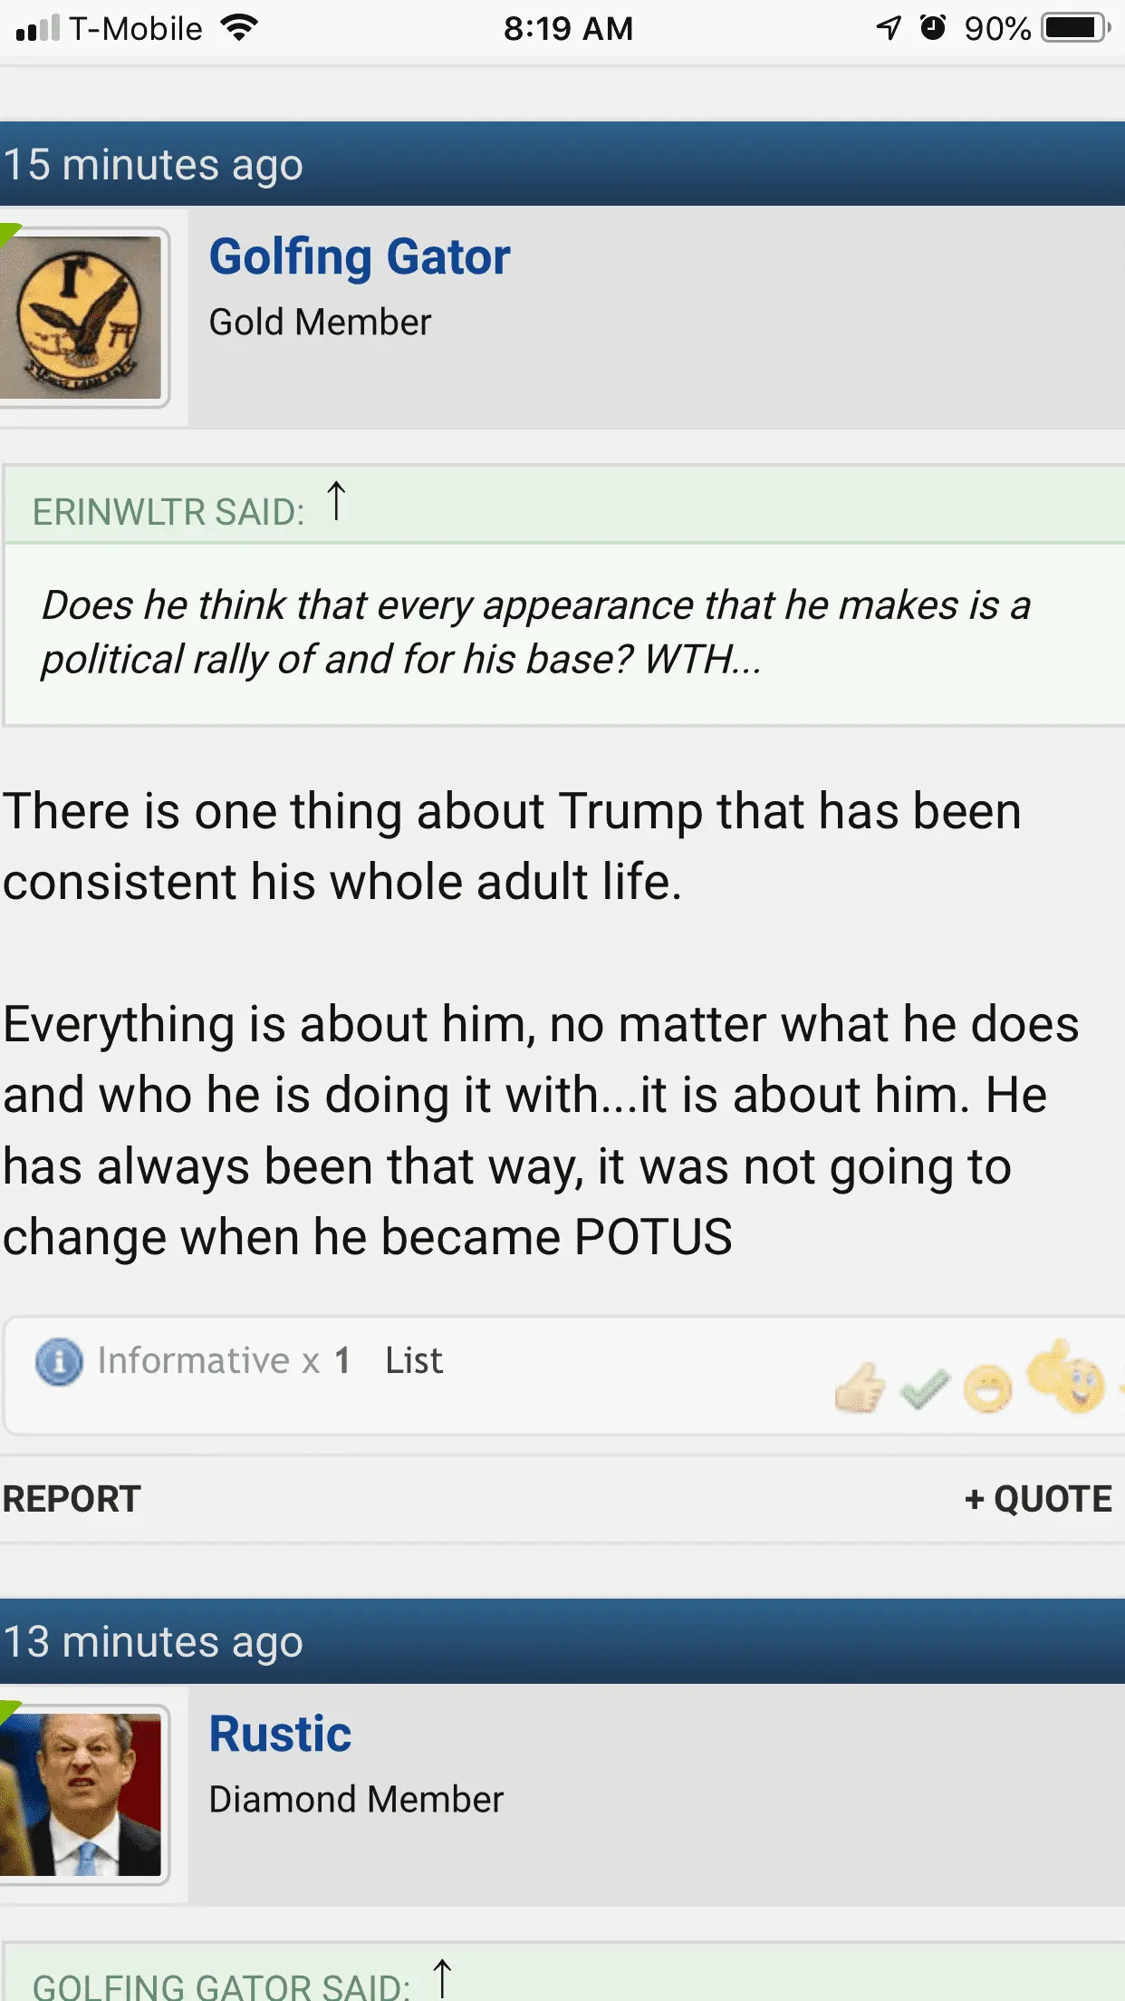Tap the battery indicator in status bar

point(1074,28)
